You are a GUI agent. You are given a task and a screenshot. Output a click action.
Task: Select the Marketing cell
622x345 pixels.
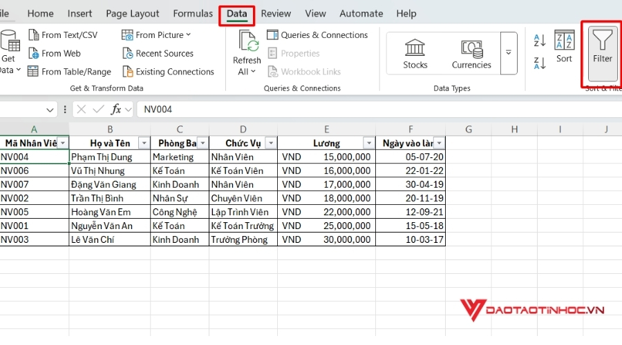coord(180,157)
